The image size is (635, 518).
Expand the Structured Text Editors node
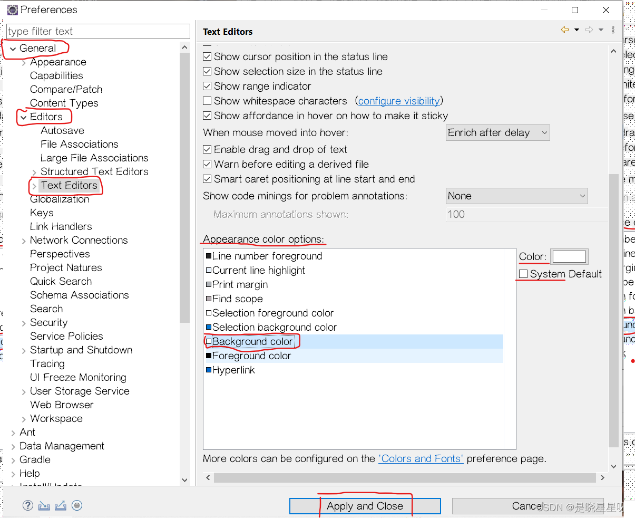34,172
